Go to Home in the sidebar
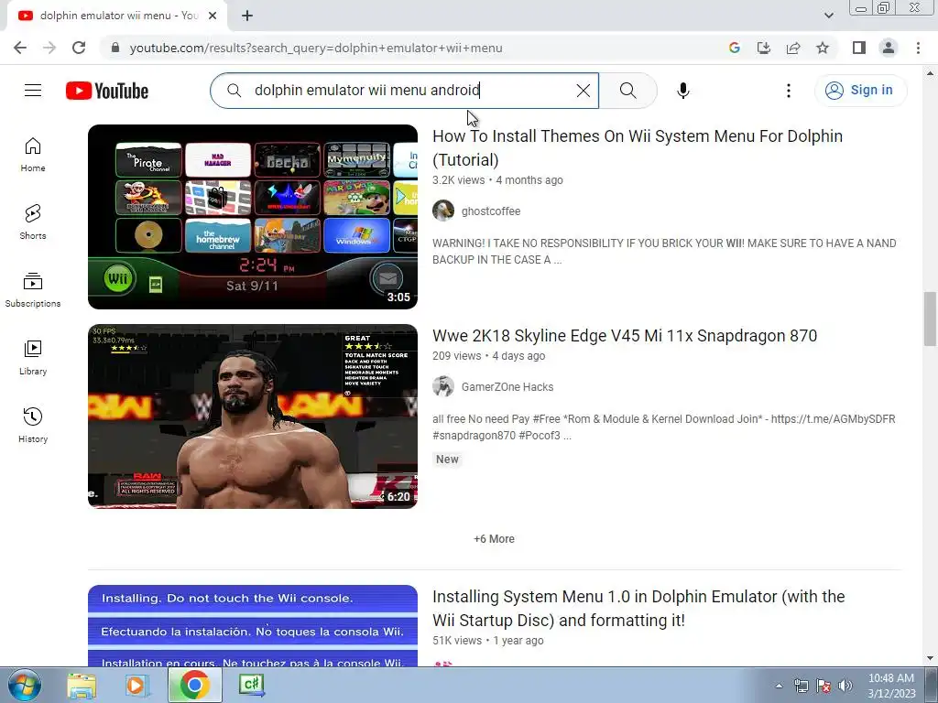Image resolution: width=938 pixels, height=703 pixels. [33, 155]
